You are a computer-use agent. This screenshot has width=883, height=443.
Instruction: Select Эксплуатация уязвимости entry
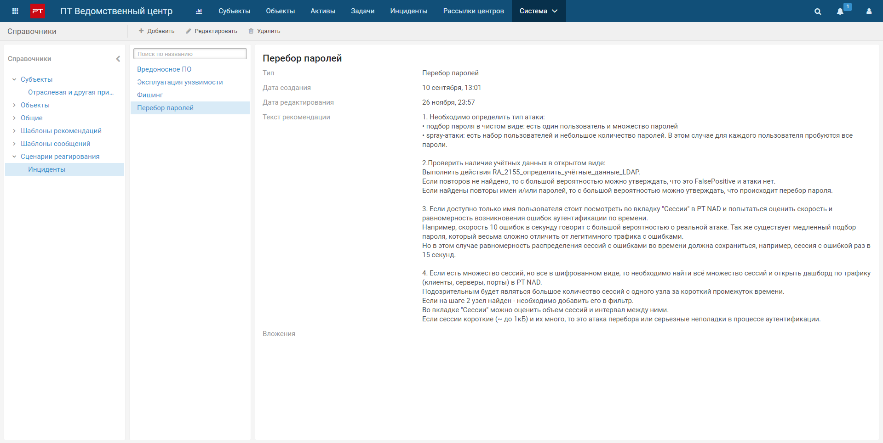pos(190,82)
